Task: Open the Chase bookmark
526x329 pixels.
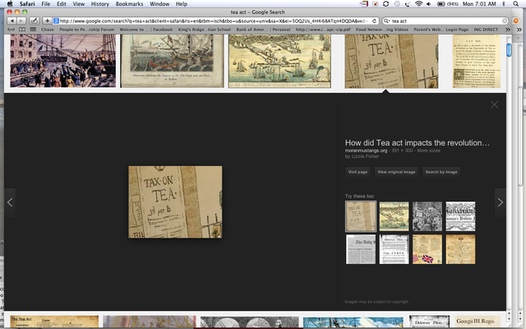Action: coord(48,30)
